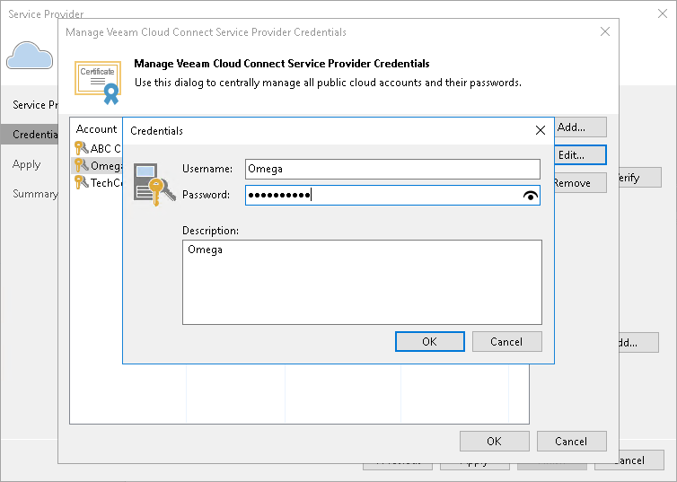677x482 pixels.
Task: Click the Password input field
Action: tap(392, 195)
